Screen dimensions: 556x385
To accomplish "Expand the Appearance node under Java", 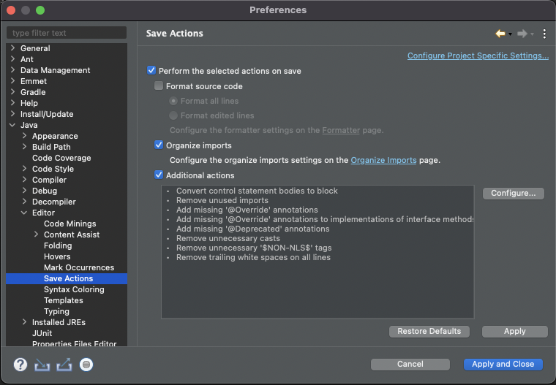I will pos(24,136).
